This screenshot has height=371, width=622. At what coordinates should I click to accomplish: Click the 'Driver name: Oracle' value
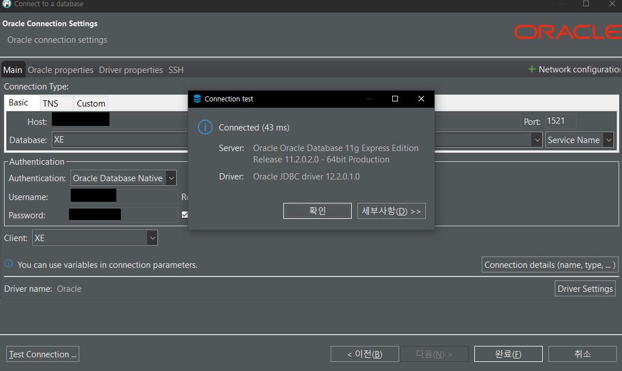(69, 289)
